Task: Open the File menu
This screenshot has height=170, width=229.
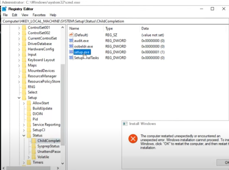Action: [5, 15]
